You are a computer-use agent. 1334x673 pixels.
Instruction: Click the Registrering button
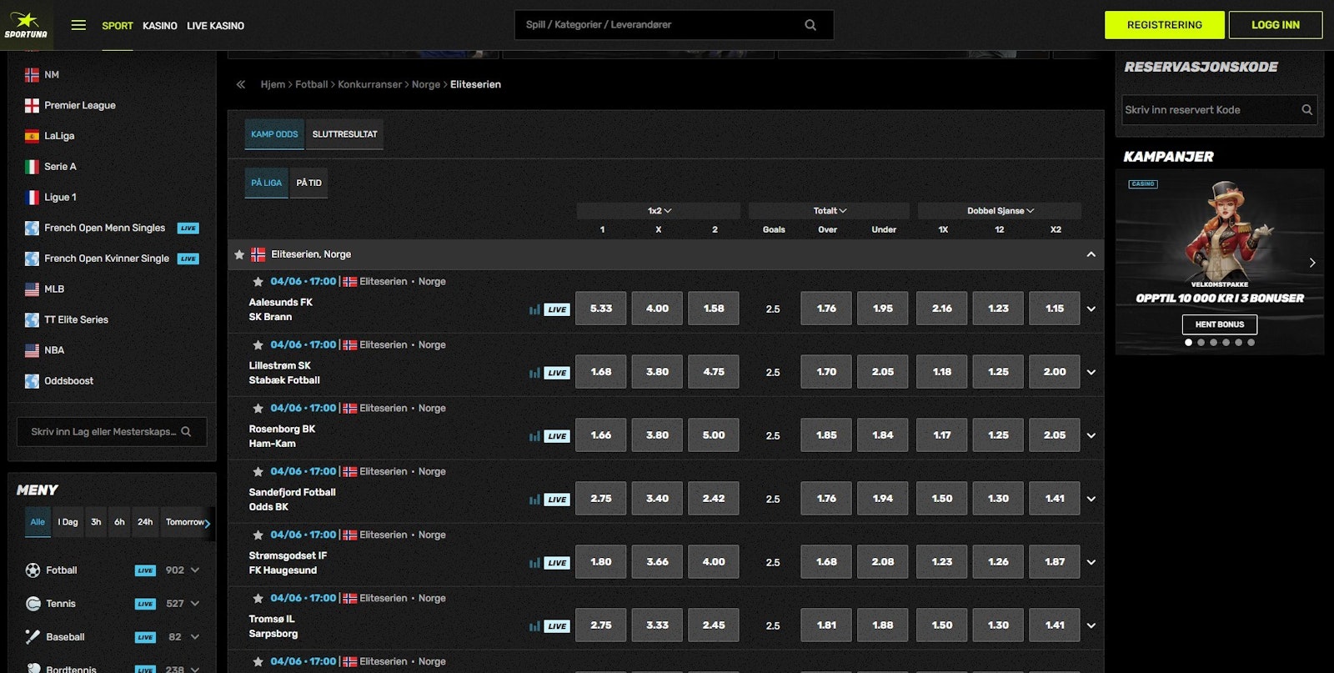[1164, 25]
